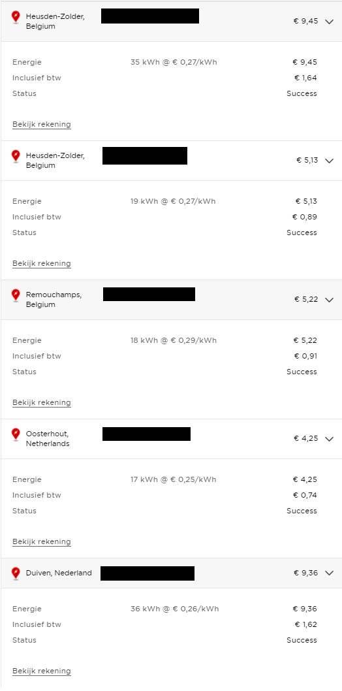
Task: Select the Duiven, Nederland location label
Action: tap(59, 573)
